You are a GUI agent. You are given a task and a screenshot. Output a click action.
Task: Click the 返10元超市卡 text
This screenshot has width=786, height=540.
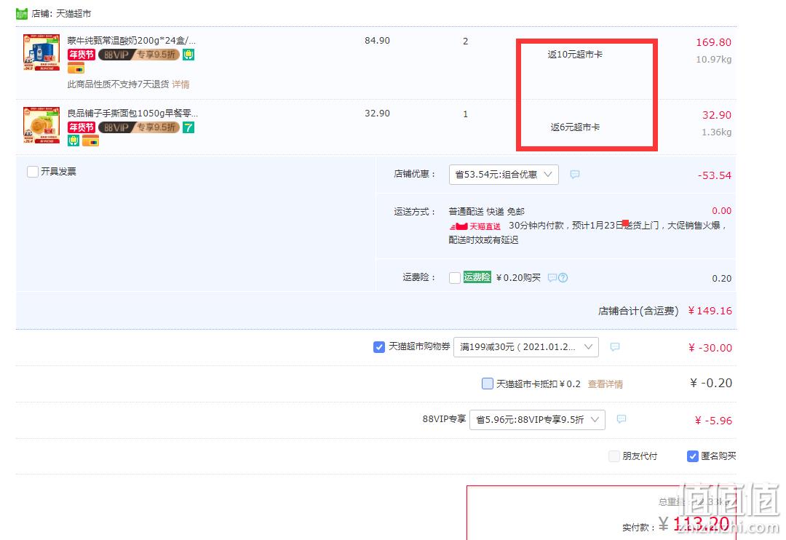[575, 54]
